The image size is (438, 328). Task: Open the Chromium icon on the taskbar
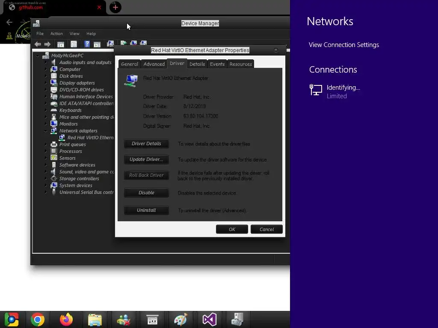12,319
